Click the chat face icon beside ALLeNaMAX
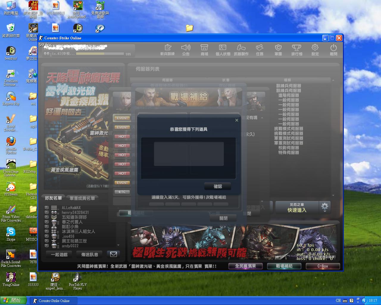381x305 pixels. pos(47,208)
